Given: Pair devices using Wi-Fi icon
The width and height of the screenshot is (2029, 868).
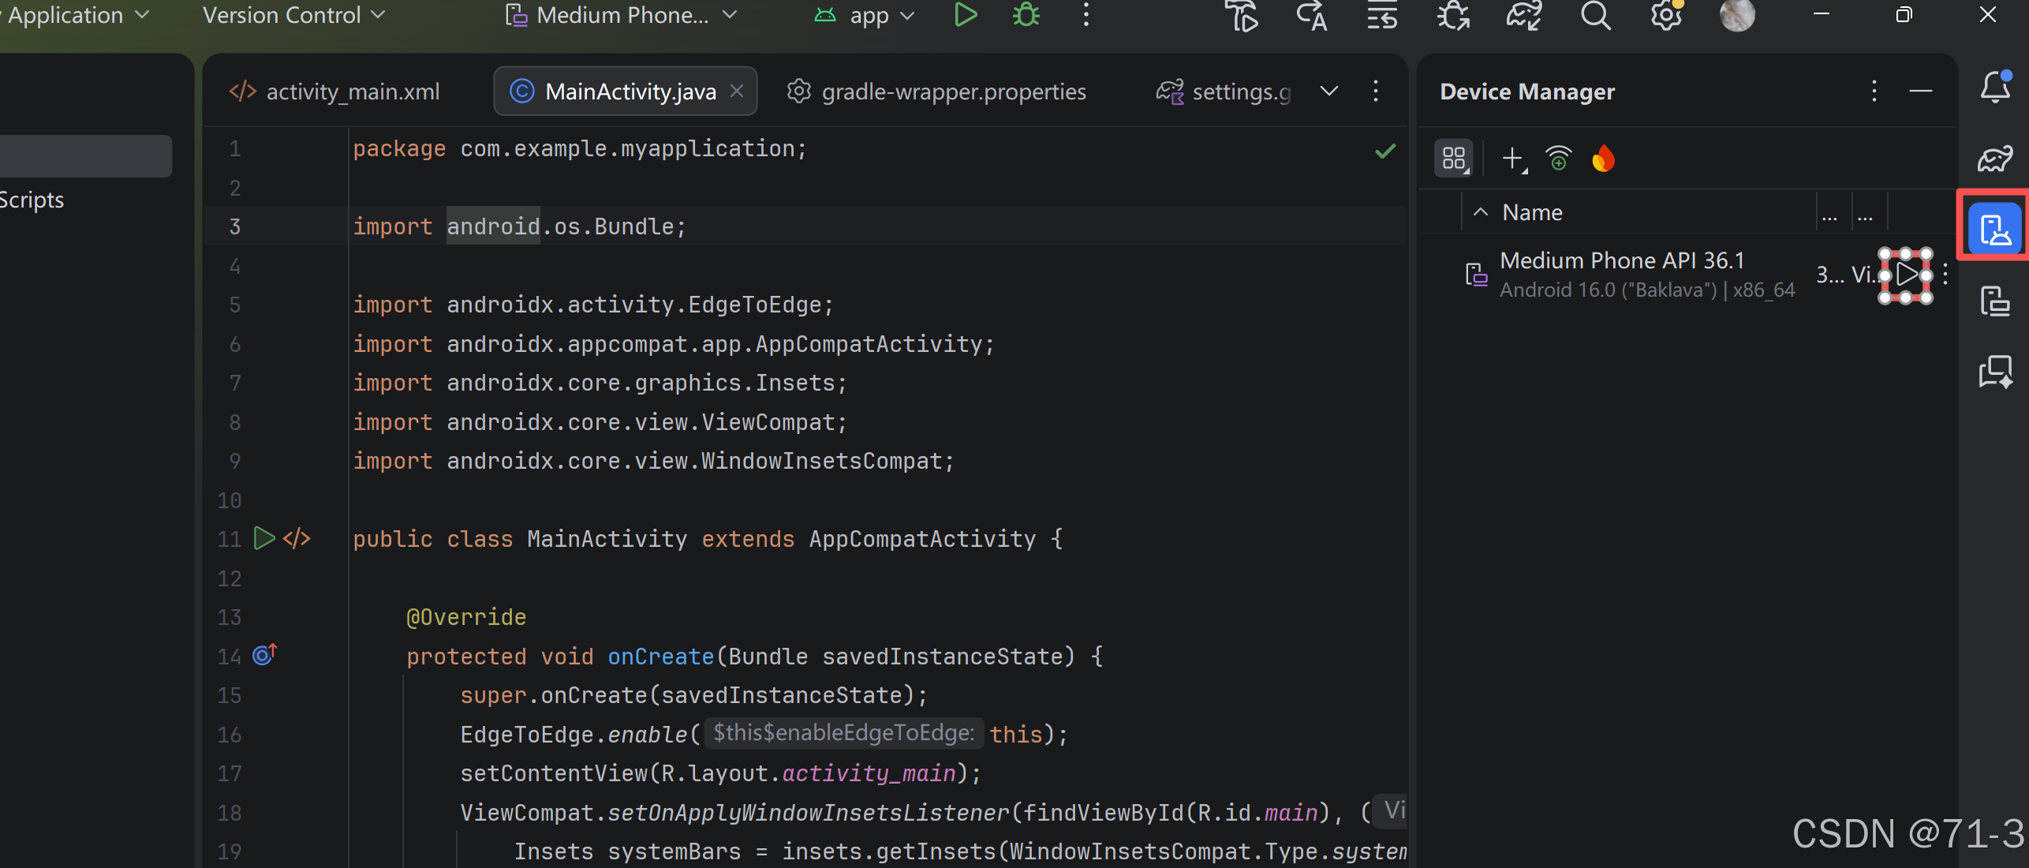Looking at the screenshot, I should click(x=1558, y=159).
